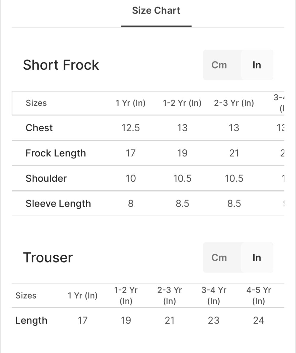
Task: Select the Sleeve Length row label
Action: tap(58, 204)
